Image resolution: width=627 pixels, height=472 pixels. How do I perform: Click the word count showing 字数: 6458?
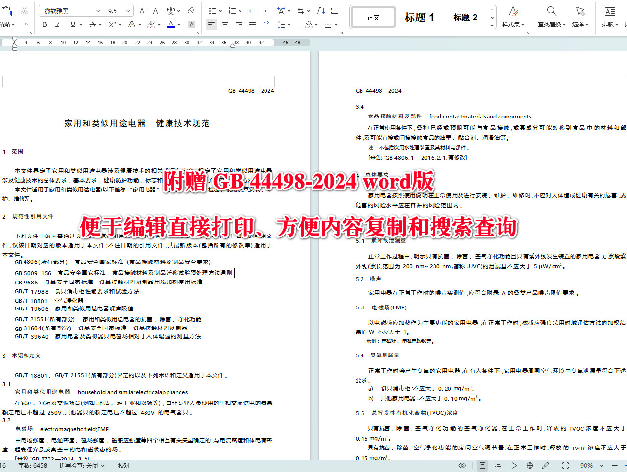tap(32, 466)
